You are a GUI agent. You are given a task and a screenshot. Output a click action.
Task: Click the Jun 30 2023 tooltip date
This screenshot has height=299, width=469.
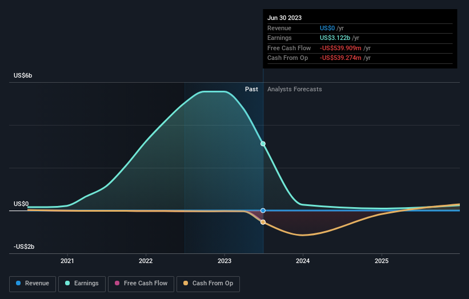tap(284, 18)
